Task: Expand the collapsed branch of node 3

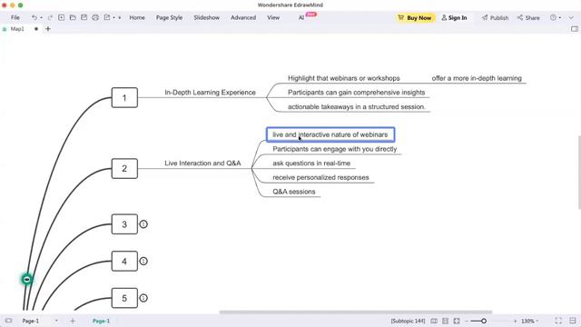Action: click(143, 224)
